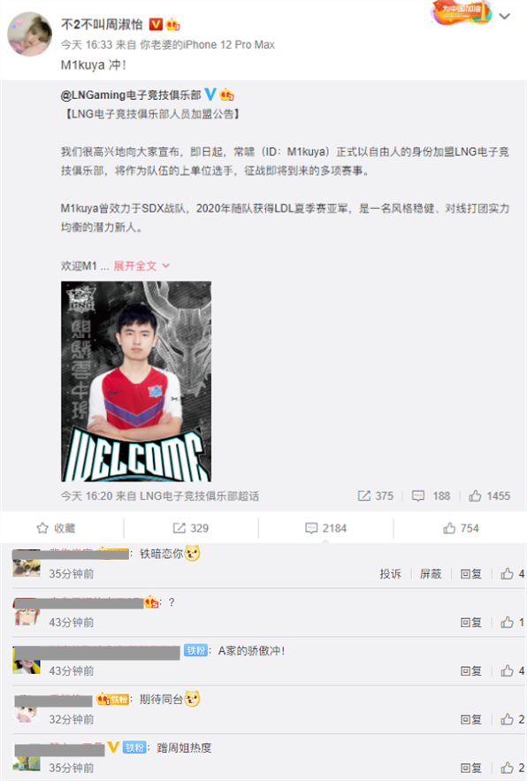Open @LNGaming电子竞技俱乐部 profile link

(x=131, y=95)
